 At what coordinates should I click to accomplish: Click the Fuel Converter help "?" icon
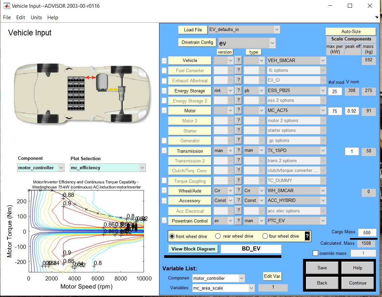tap(238, 70)
